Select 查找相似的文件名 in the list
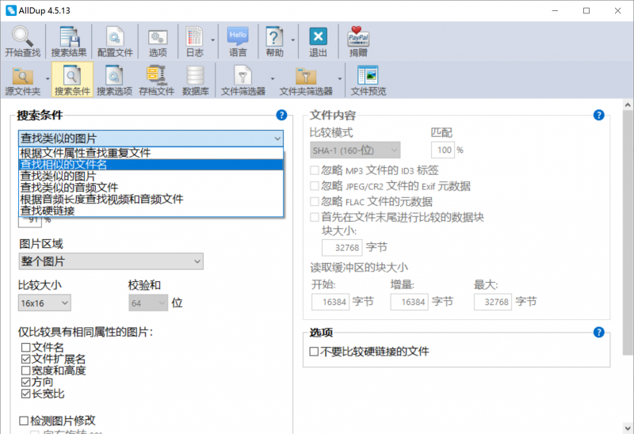 coord(151,165)
